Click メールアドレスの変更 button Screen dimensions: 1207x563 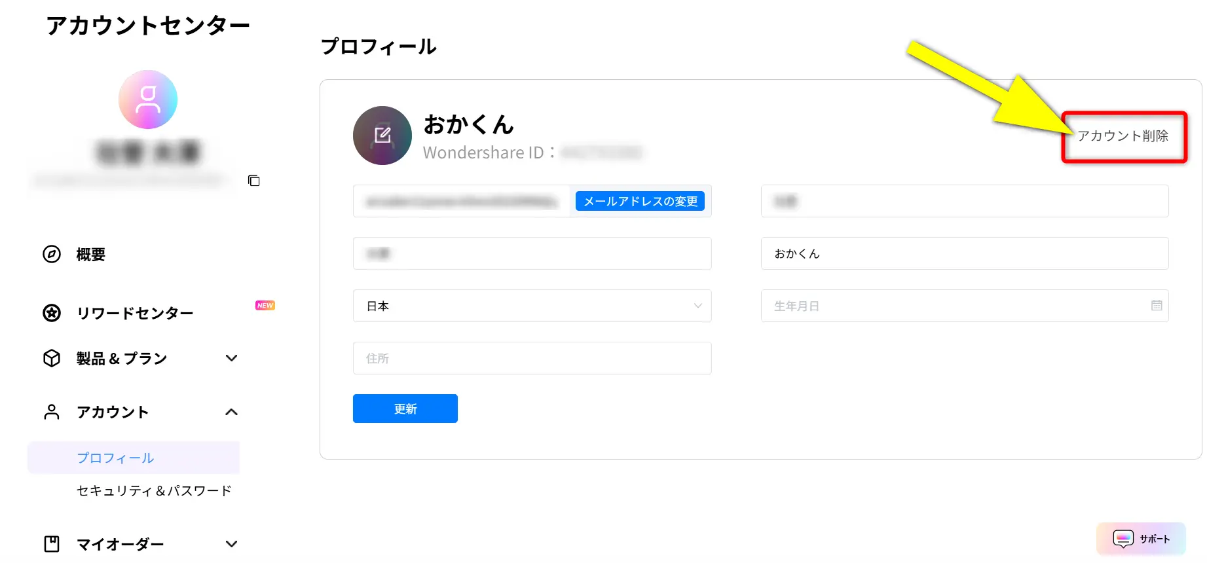pos(639,201)
